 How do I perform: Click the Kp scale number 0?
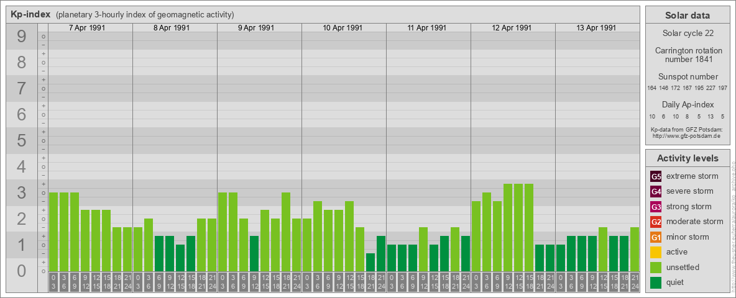tap(22, 271)
